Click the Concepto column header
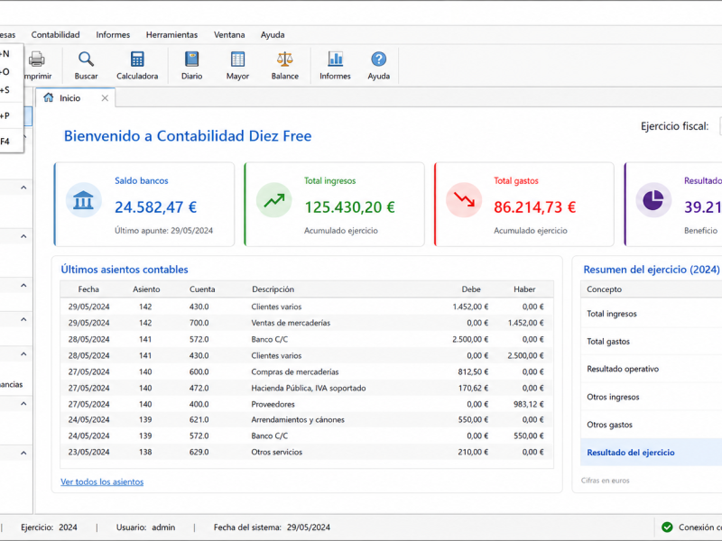The image size is (722, 541). pyautogui.click(x=604, y=289)
